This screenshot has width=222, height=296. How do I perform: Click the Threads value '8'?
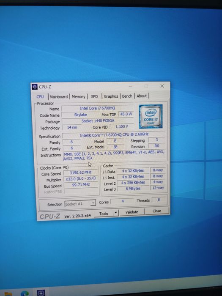click(x=159, y=200)
